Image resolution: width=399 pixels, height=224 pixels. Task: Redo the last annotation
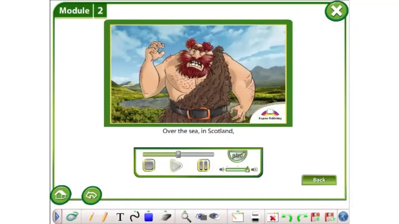point(302,217)
